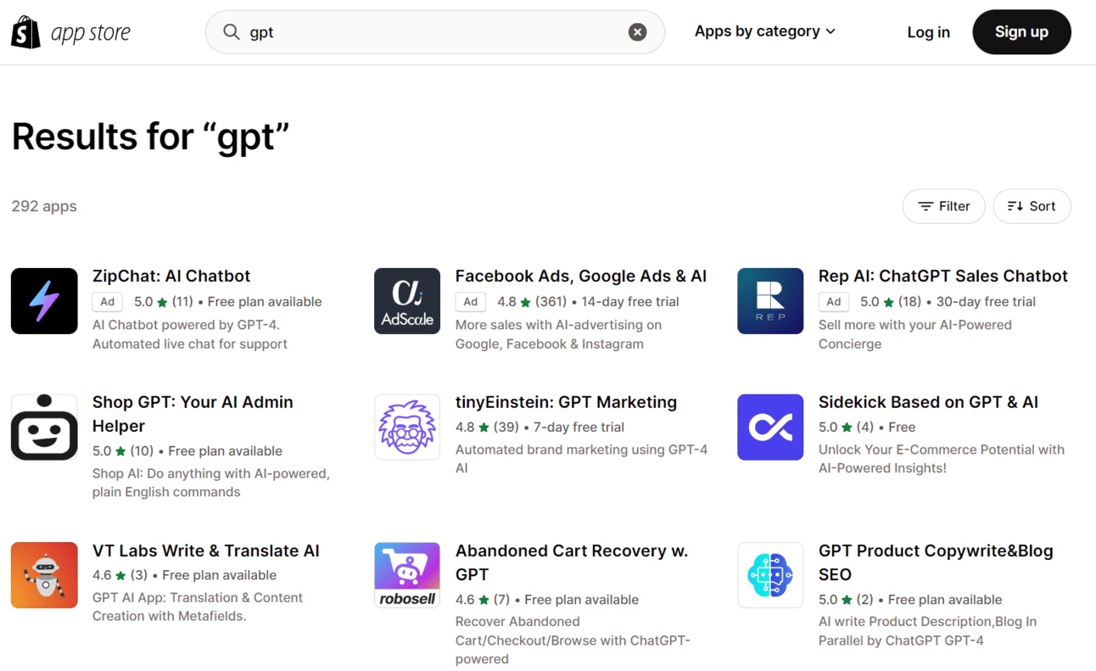Click 'Shop AI: Do anything with AI-powered' text
Screen dimensions: 1096x671
coord(211,483)
